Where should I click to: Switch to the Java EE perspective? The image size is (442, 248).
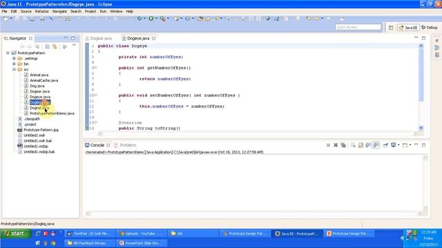pos(408,28)
